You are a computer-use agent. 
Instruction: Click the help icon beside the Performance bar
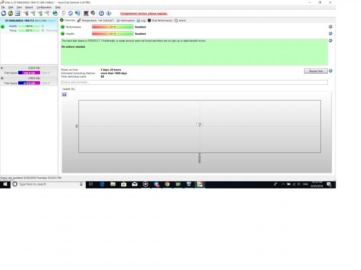330,26
